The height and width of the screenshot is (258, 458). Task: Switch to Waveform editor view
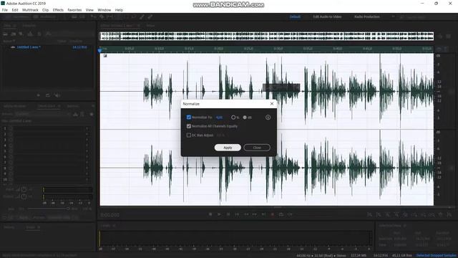pos(16,17)
